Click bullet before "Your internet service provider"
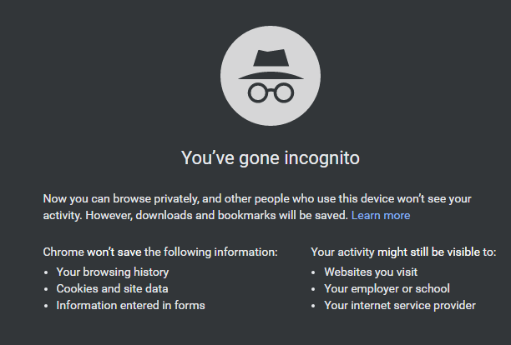The height and width of the screenshot is (345, 511). click(314, 306)
